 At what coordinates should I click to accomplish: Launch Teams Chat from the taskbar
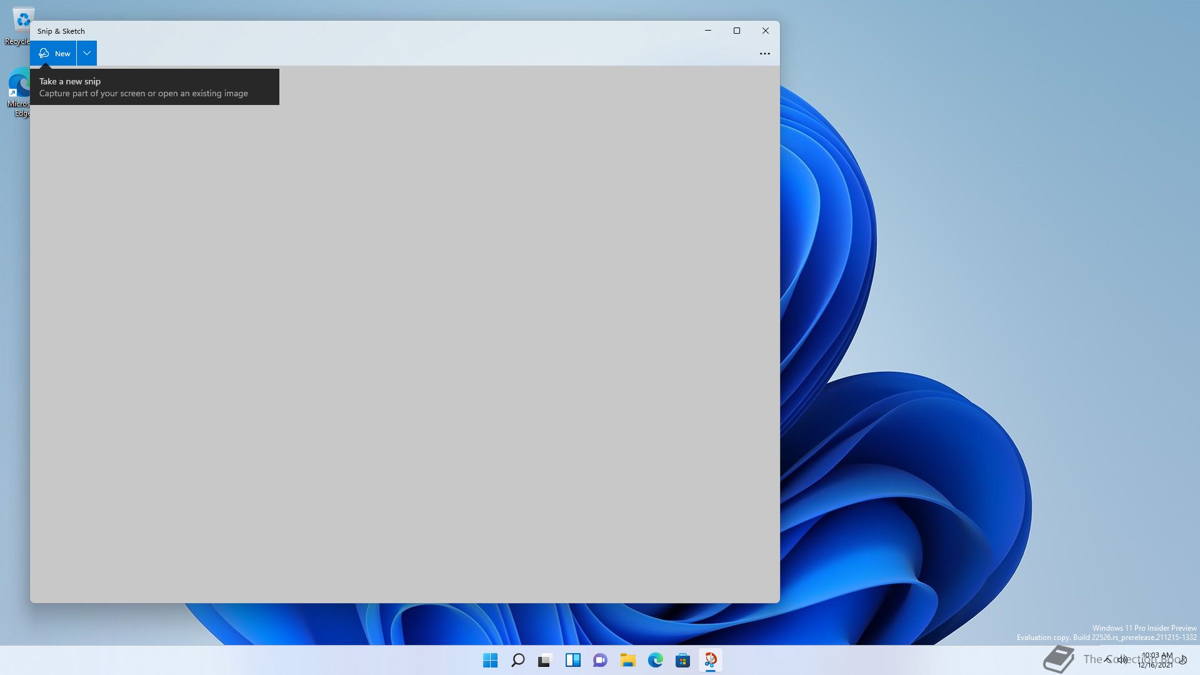601,660
